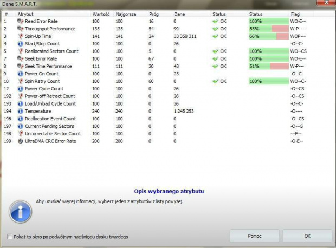This screenshot has height=248, width=336.
Task: Confirm with the OK button
Action: [307, 236]
